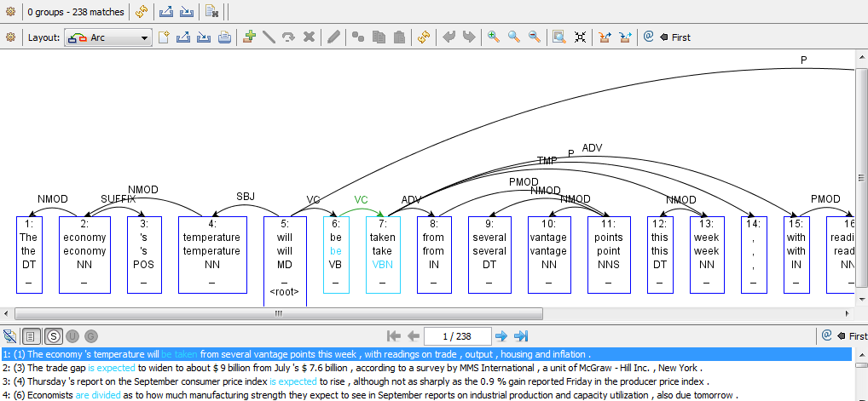
Task: Select highlighted node 7: taken VBN
Action: click(x=383, y=255)
